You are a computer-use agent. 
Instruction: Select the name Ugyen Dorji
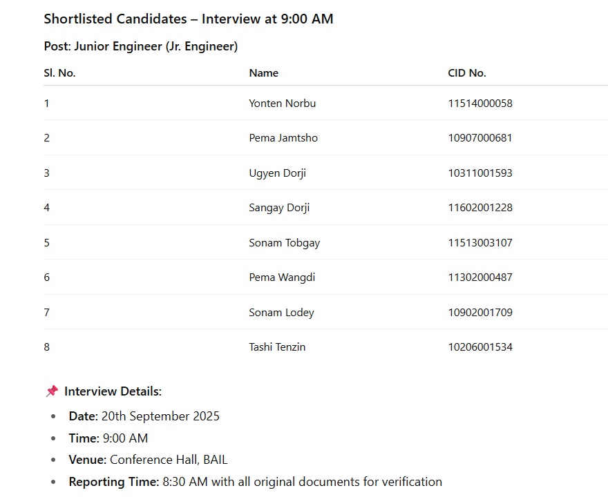pyautogui.click(x=277, y=173)
